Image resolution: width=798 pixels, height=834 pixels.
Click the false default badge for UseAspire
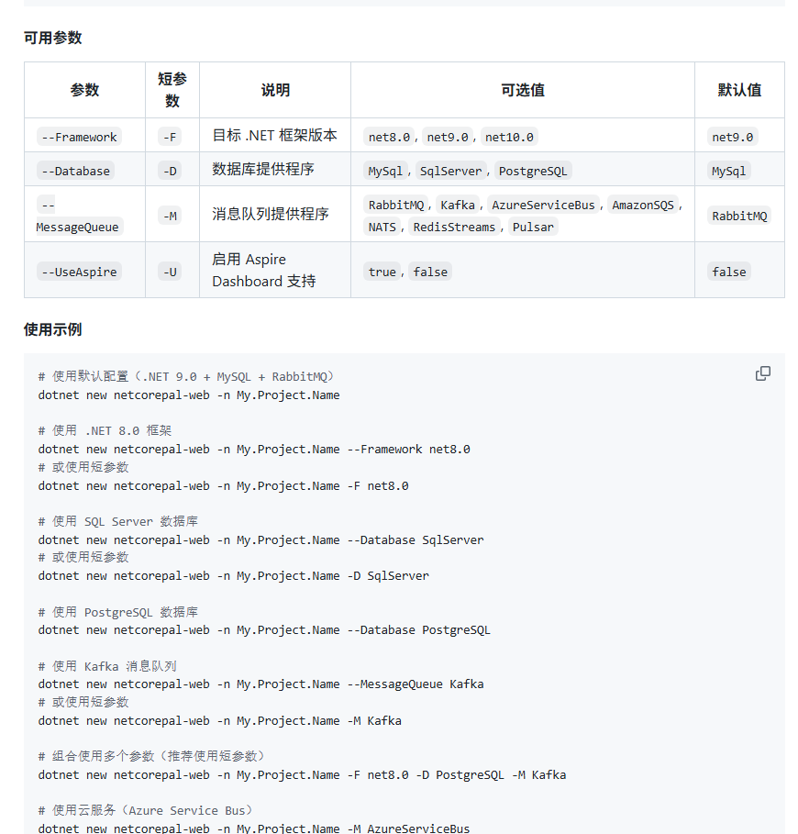[x=728, y=272]
